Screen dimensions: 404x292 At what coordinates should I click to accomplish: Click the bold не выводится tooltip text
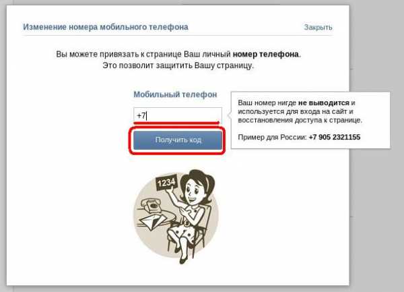coord(324,103)
